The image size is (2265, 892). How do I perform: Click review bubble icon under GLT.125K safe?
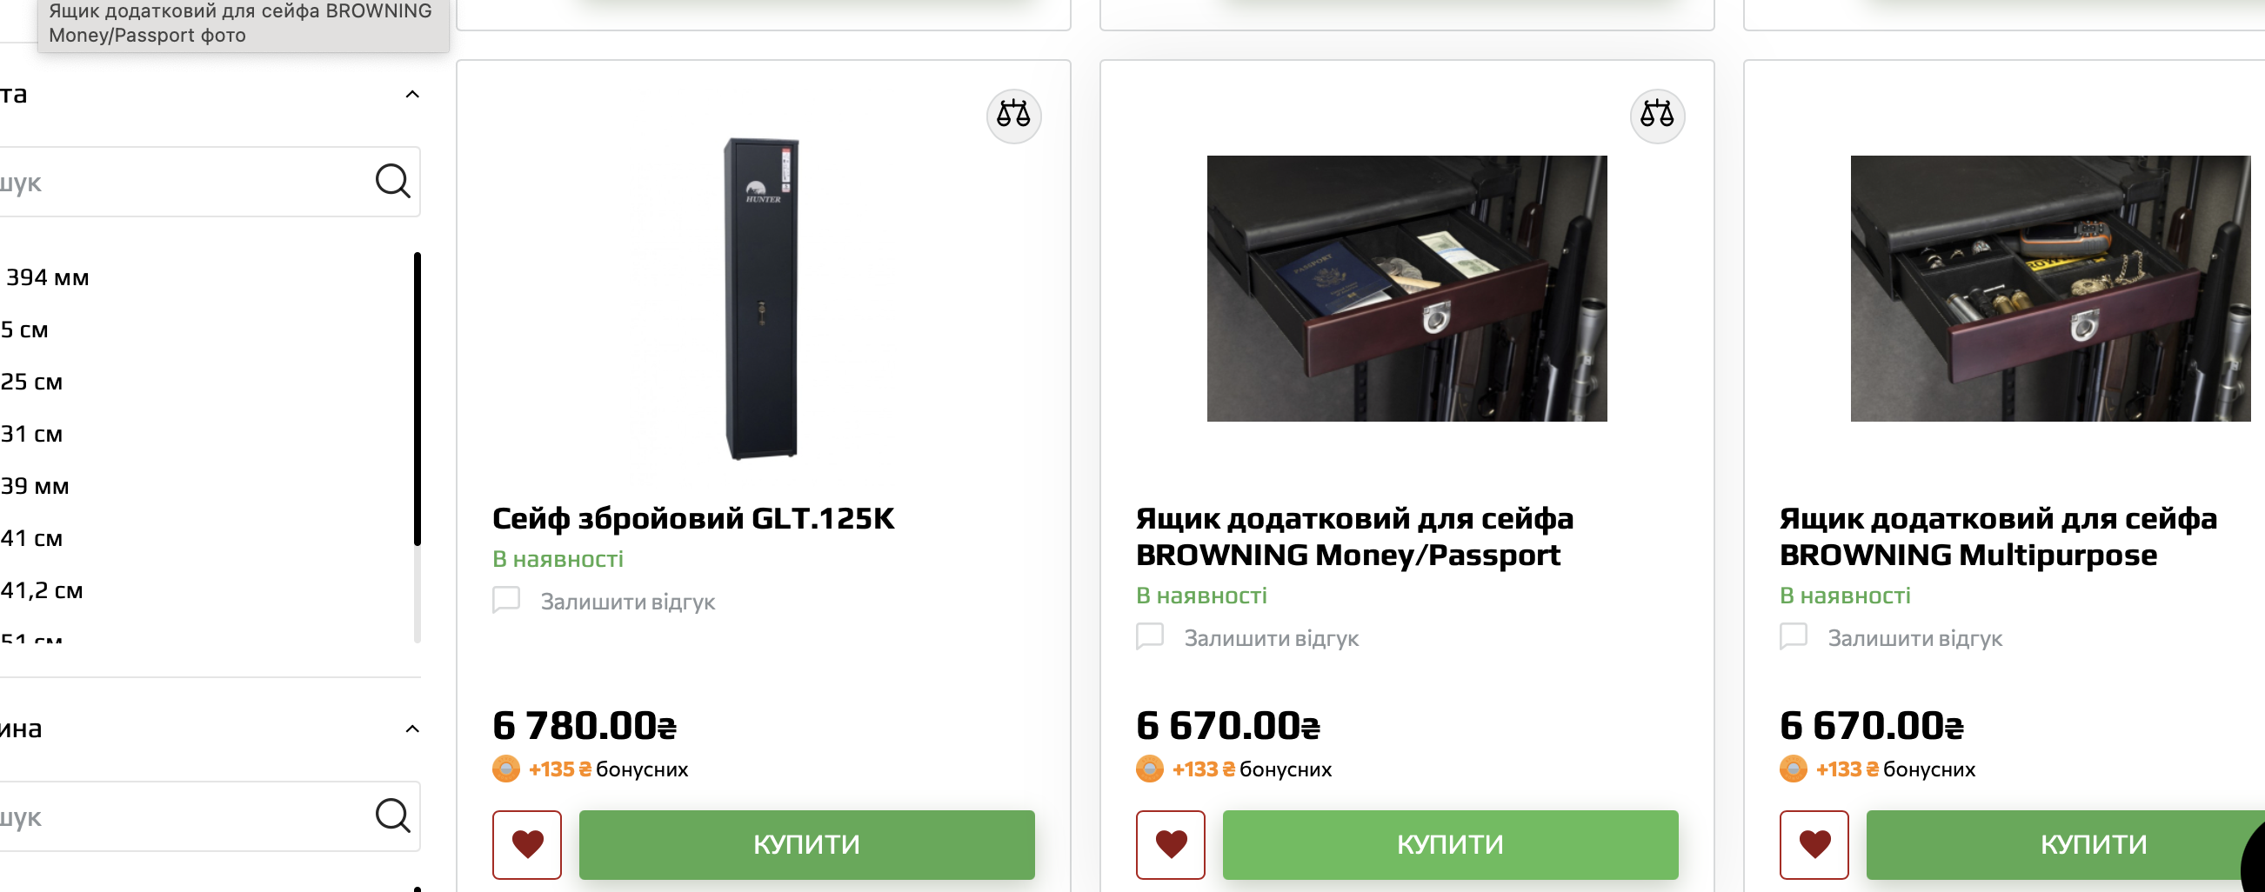(x=506, y=601)
